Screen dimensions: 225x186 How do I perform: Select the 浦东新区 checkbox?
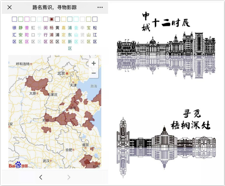point(70,19)
